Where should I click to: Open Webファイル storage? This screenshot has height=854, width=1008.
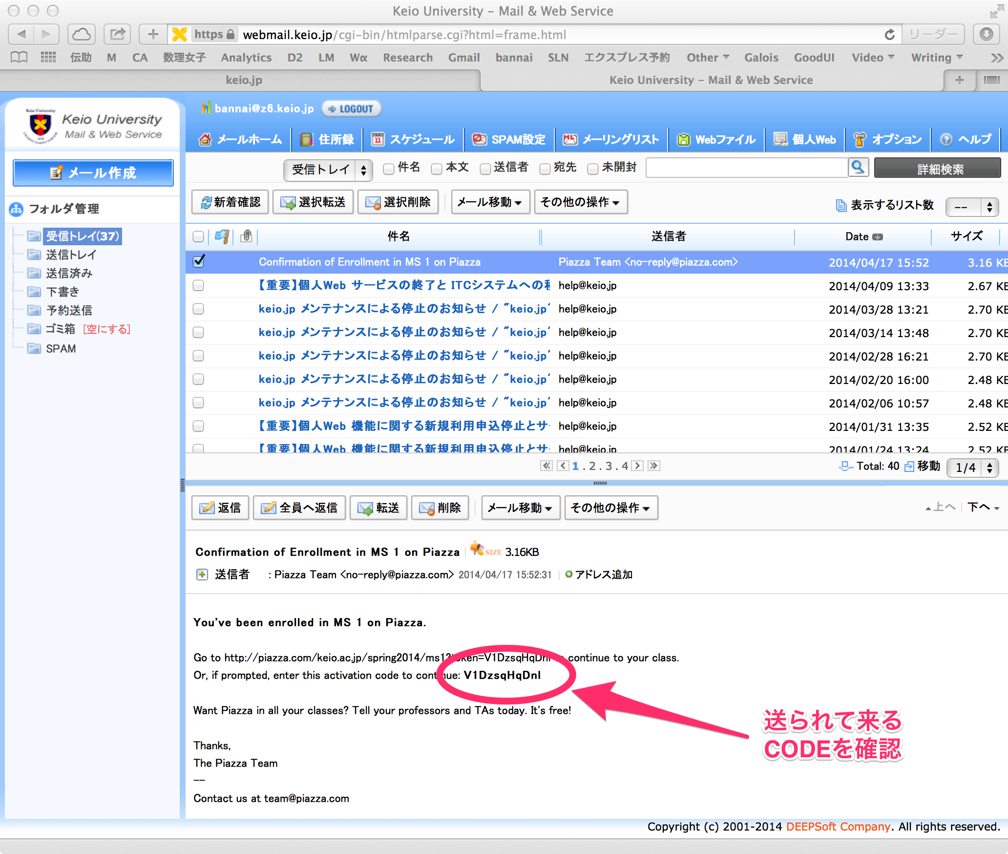point(715,139)
